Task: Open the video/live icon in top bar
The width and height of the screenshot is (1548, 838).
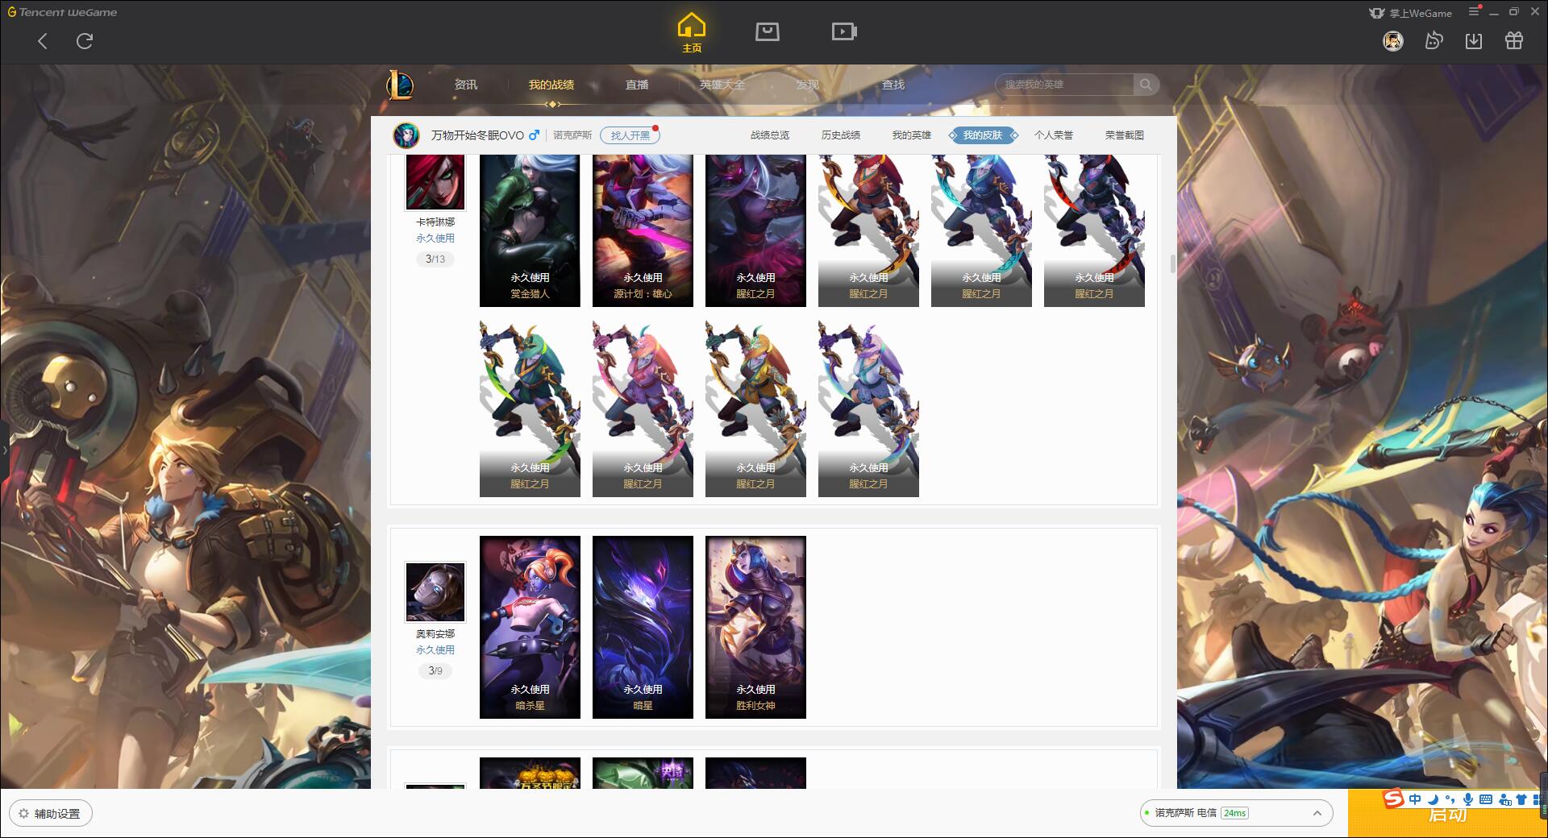Action: (843, 32)
